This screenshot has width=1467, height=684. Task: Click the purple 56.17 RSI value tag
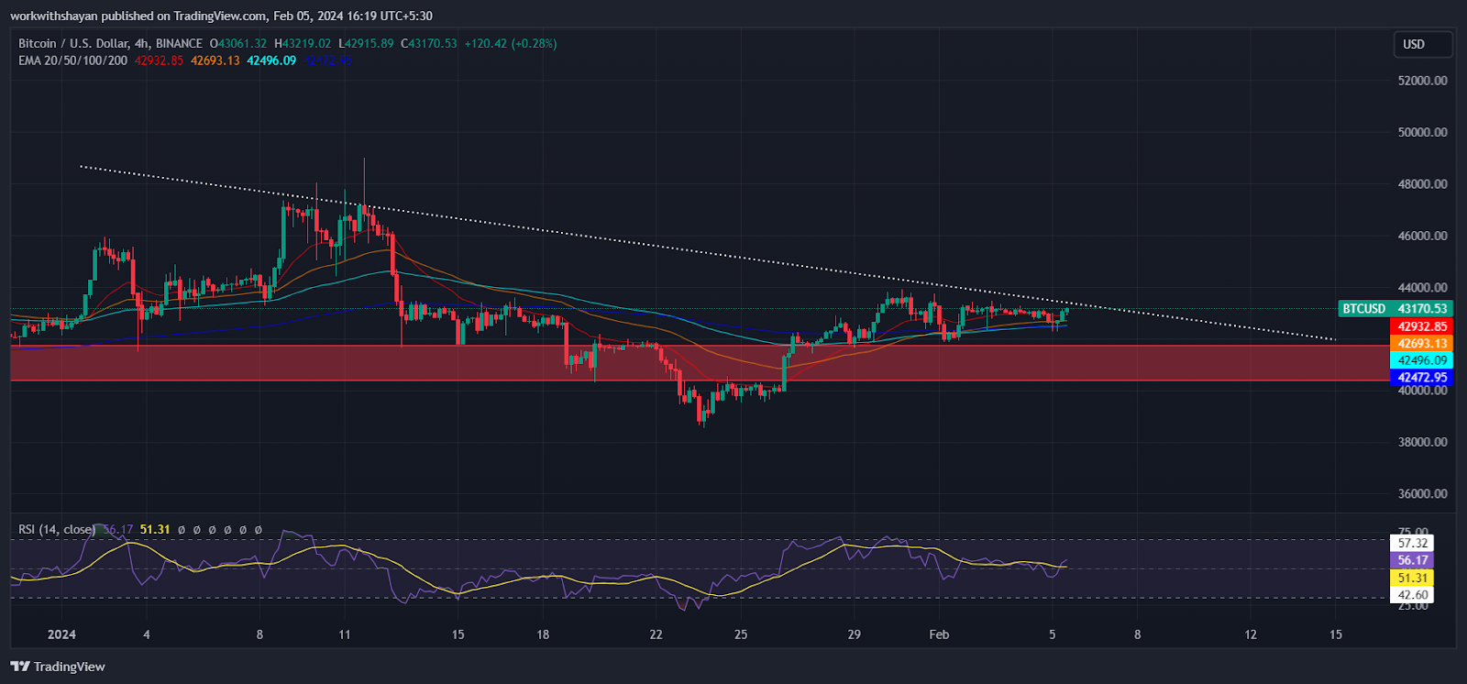(x=1412, y=560)
